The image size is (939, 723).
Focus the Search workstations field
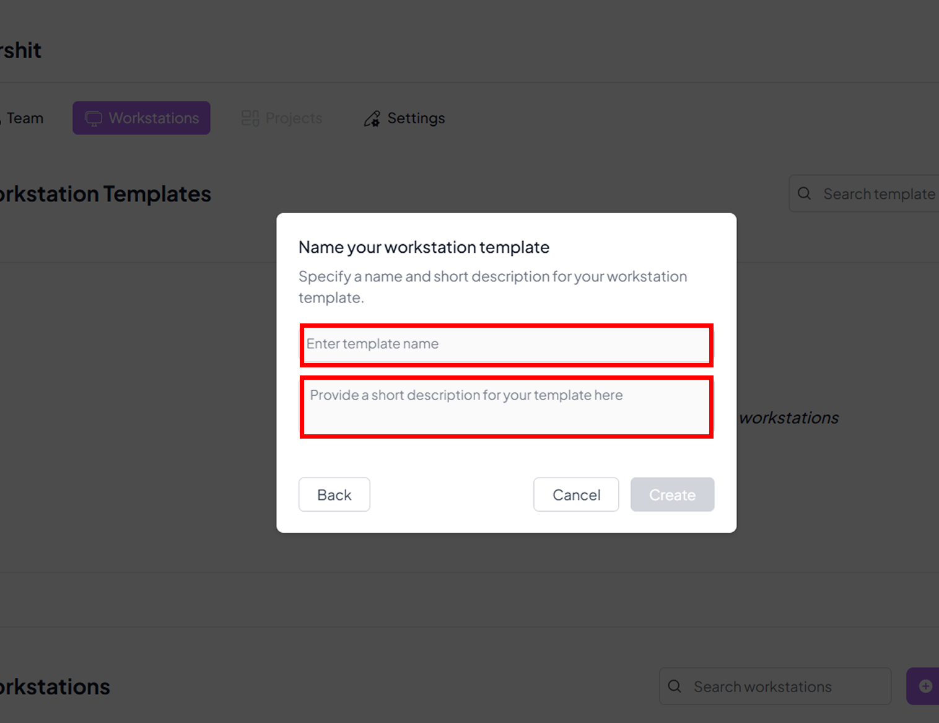[787, 686]
